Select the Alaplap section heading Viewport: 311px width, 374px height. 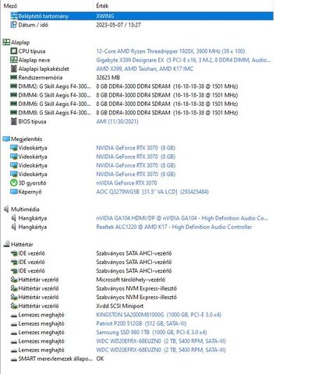20,42
